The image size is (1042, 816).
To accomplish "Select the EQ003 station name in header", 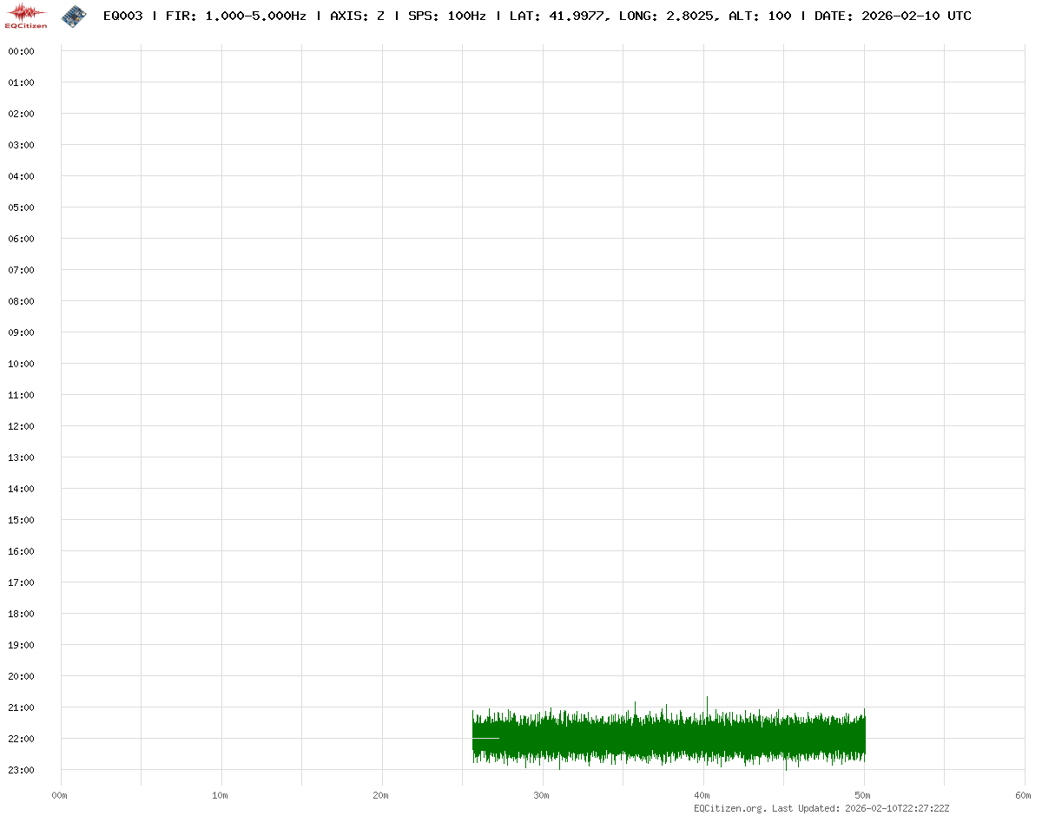I will pyautogui.click(x=122, y=16).
